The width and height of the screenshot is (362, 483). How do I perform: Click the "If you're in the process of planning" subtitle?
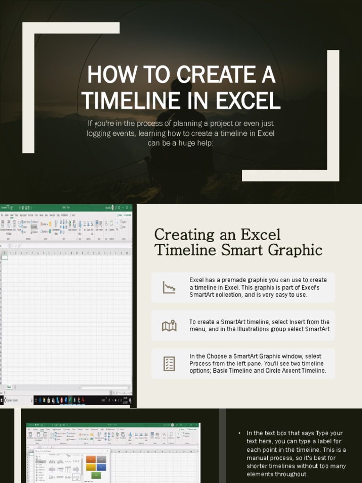[181, 133]
